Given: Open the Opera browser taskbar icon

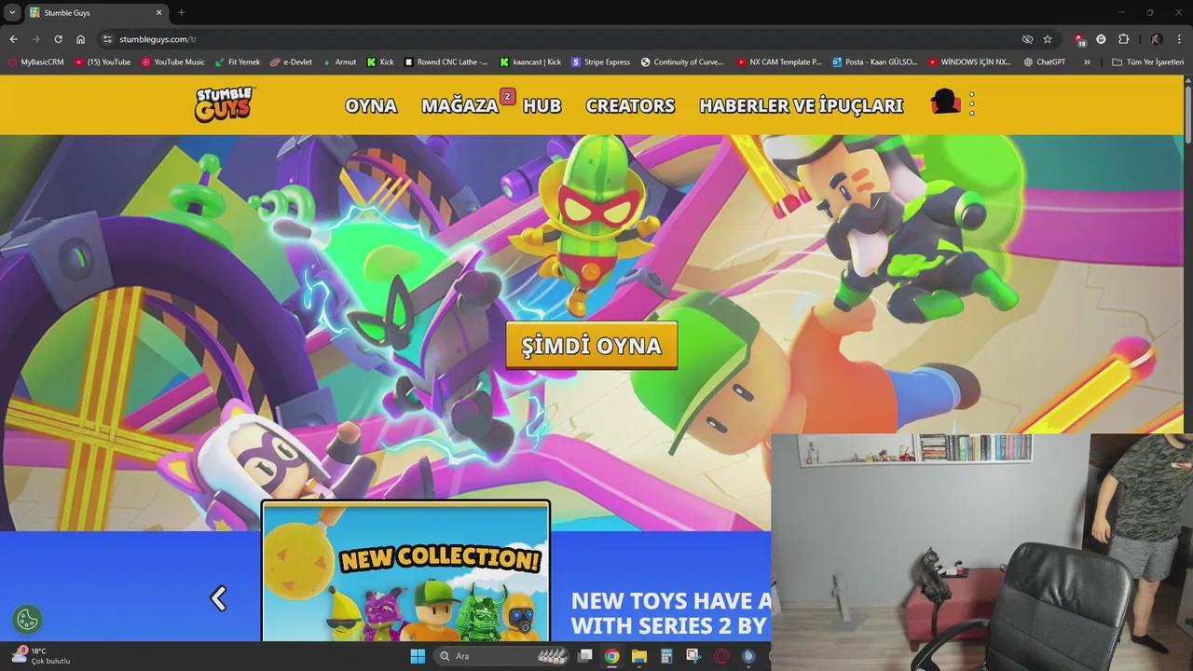Looking at the screenshot, I should pos(721,656).
